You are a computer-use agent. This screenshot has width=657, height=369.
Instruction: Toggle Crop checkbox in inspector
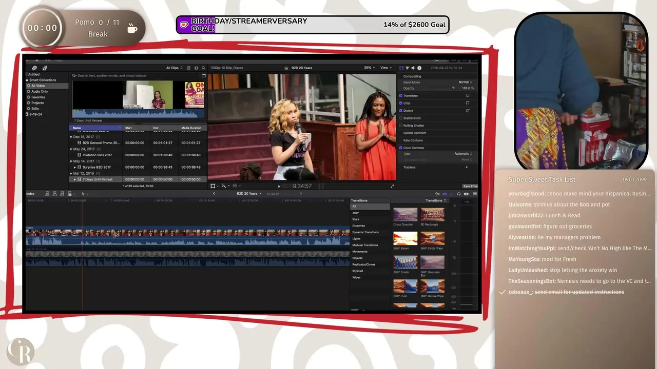(x=401, y=103)
